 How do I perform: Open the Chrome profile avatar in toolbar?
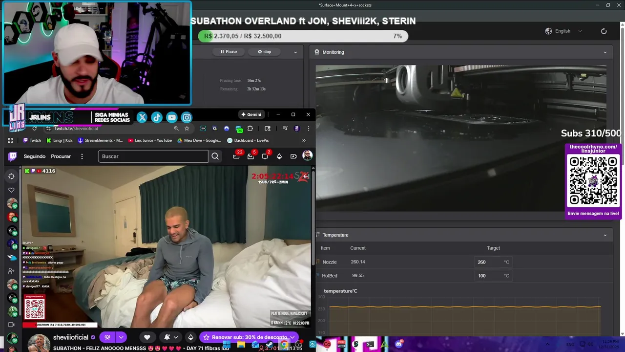pos(297,129)
